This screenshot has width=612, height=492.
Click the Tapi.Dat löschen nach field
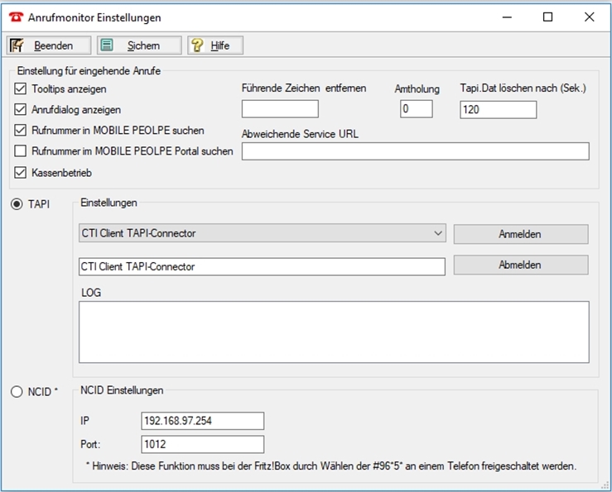(x=498, y=109)
